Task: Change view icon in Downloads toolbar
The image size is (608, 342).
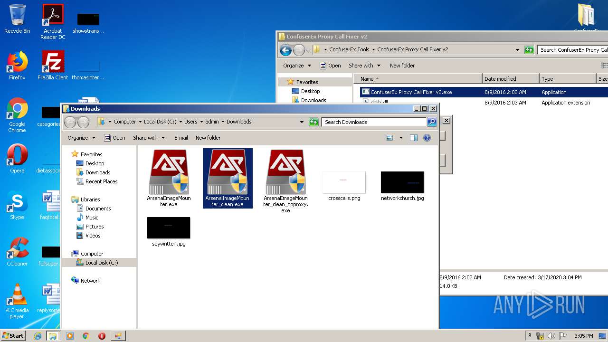Action: tap(389, 138)
